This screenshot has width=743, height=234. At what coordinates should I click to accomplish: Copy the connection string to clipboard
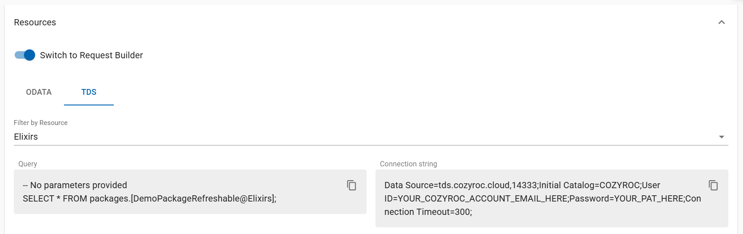pos(713,186)
